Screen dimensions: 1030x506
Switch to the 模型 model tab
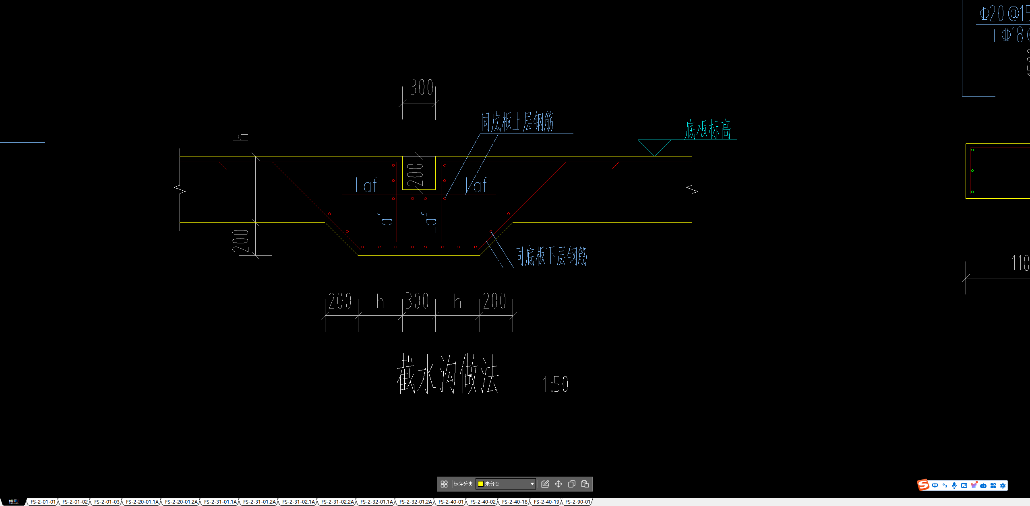pos(14,502)
